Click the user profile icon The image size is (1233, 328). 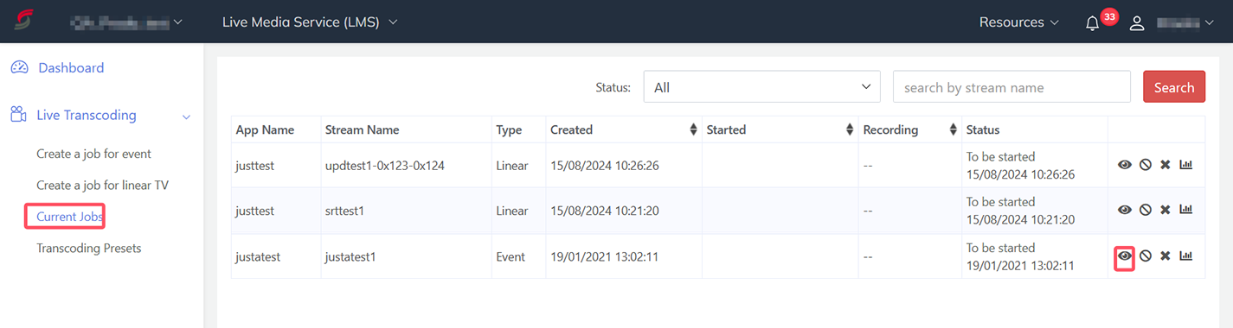coord(1137,23)
